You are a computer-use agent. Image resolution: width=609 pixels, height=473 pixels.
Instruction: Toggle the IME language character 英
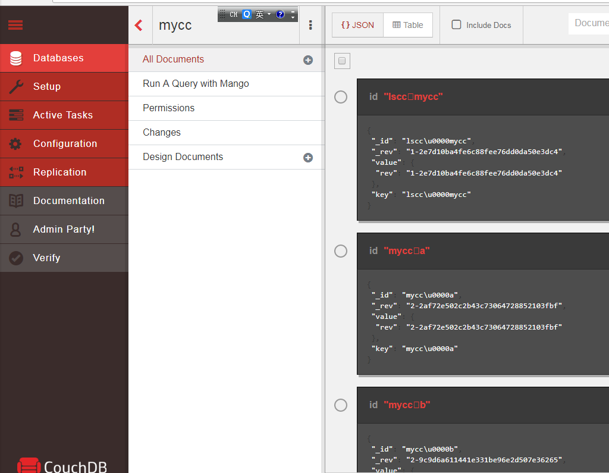click(259, 15)
